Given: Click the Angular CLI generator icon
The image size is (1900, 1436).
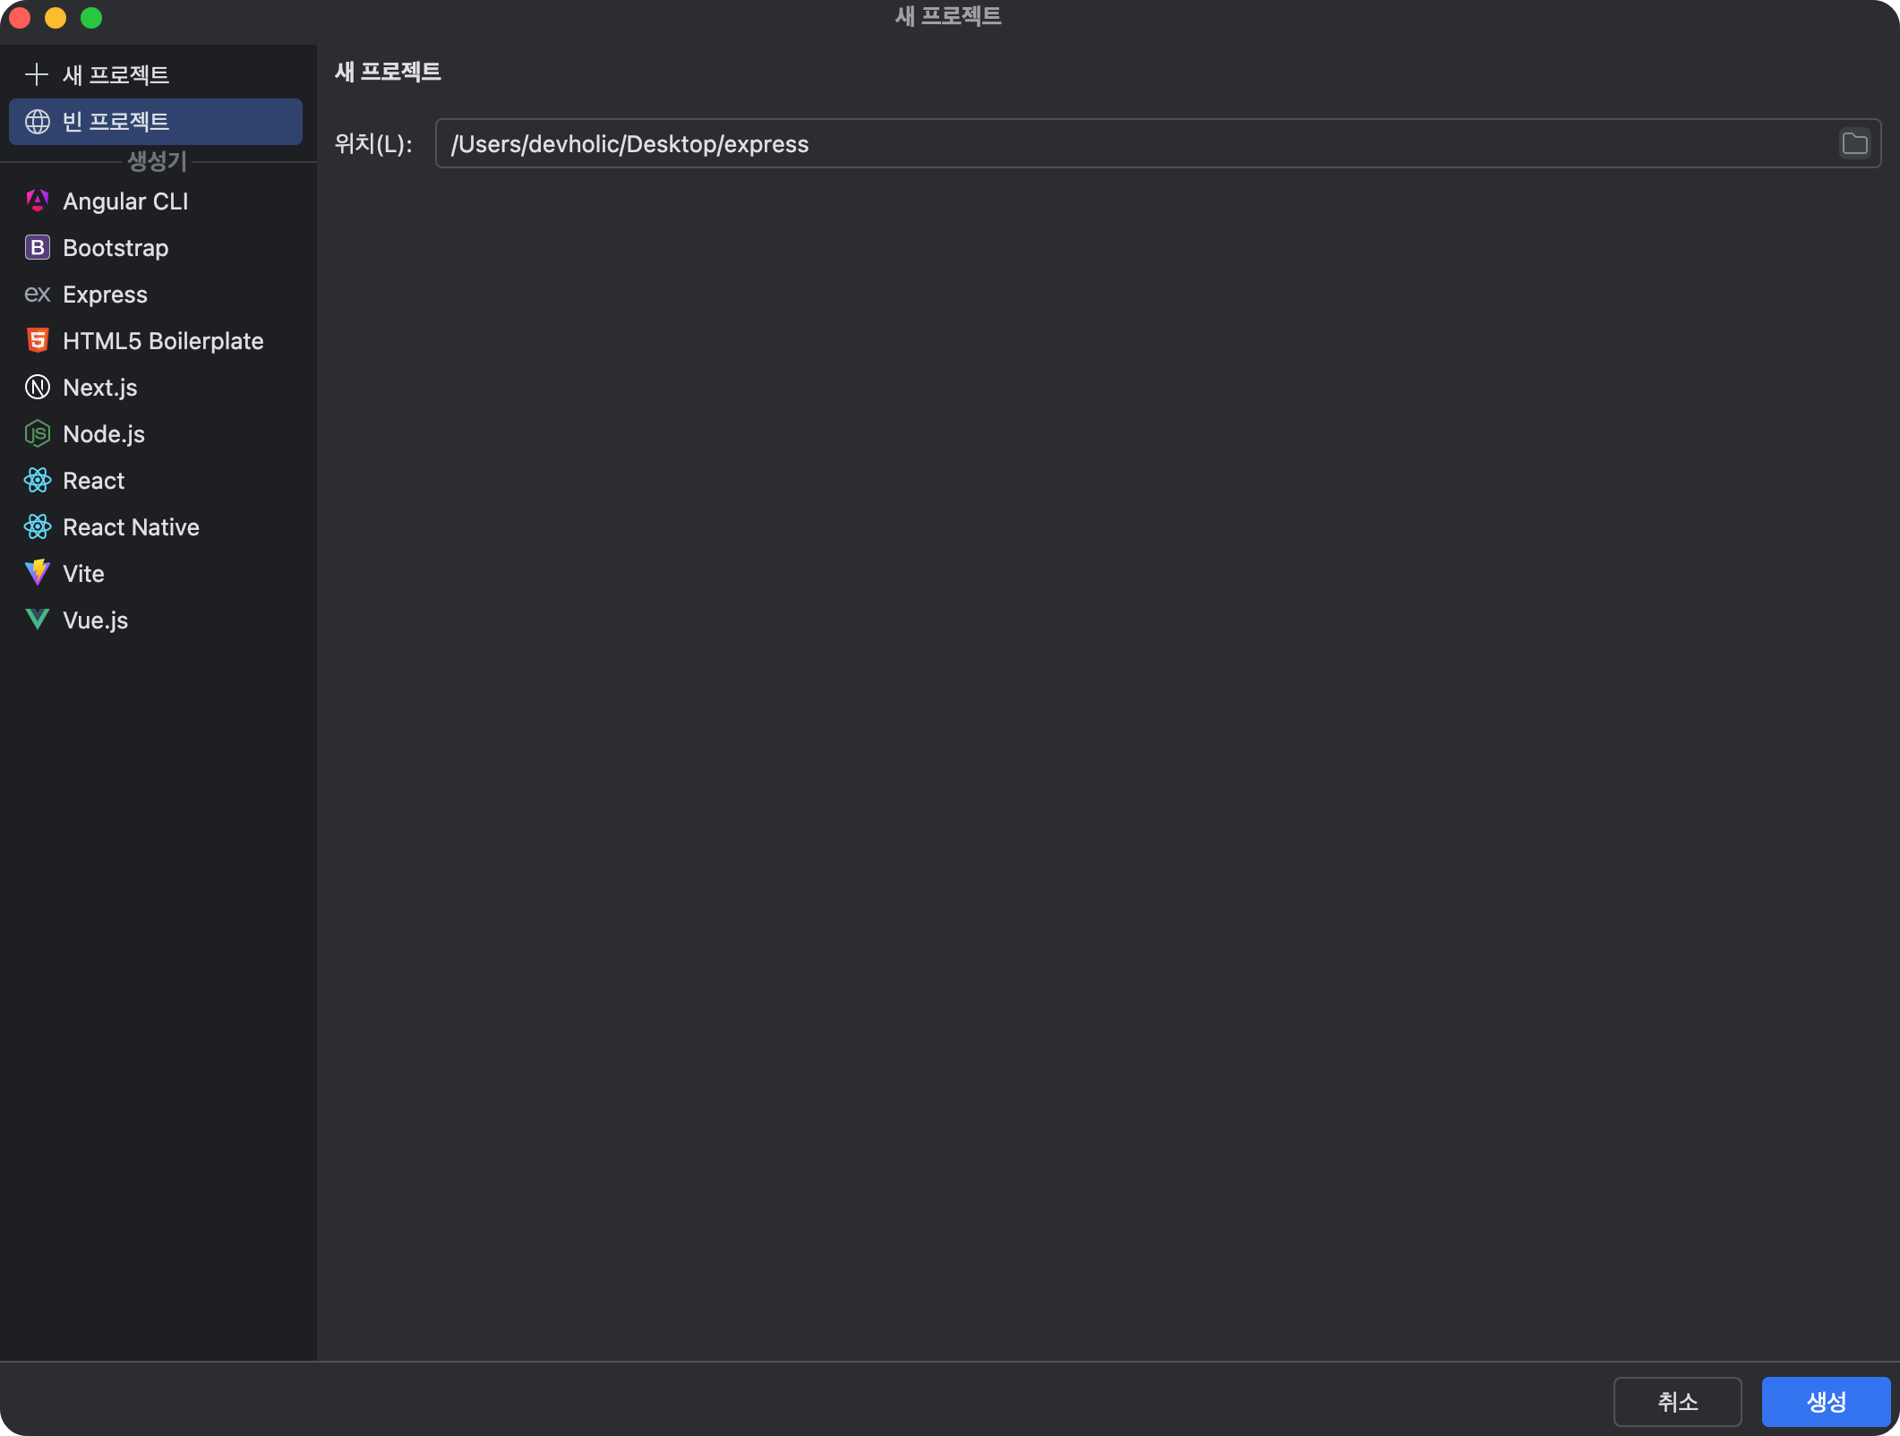Looking at the screenshot, I should [37, 201].
